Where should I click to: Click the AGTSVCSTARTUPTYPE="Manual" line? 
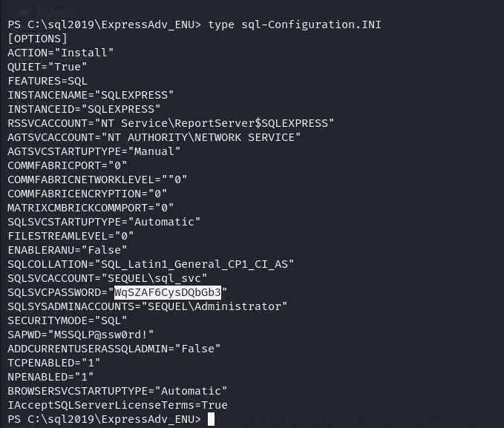click(94, 151)
